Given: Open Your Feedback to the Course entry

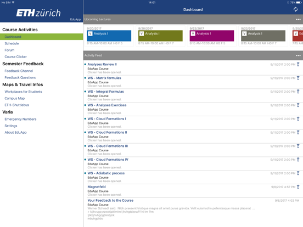Looking at the screenshot, I should click(193, 209).
